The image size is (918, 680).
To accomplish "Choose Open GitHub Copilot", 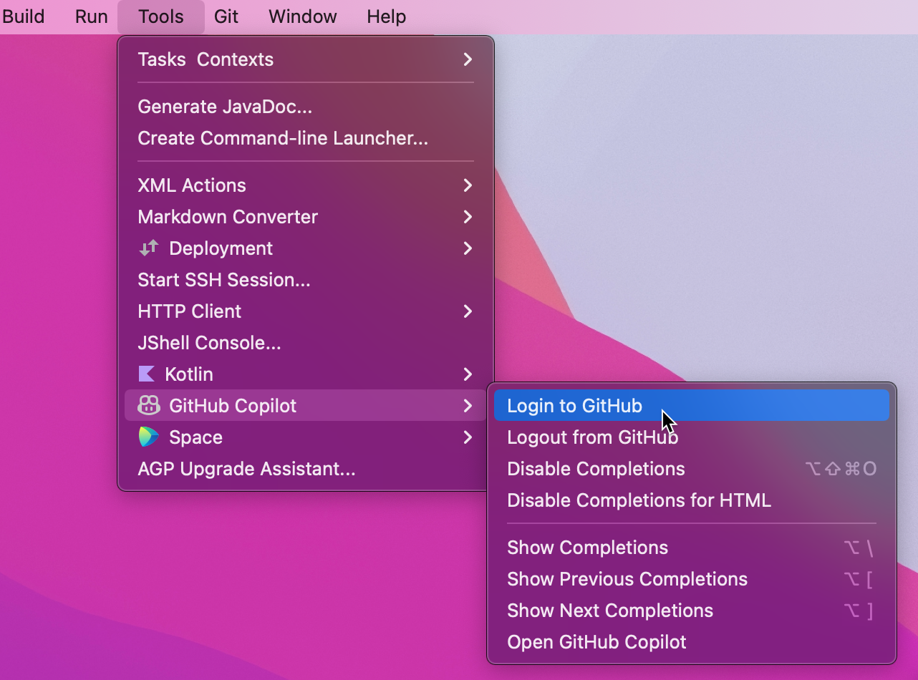I will pos(692,642).
